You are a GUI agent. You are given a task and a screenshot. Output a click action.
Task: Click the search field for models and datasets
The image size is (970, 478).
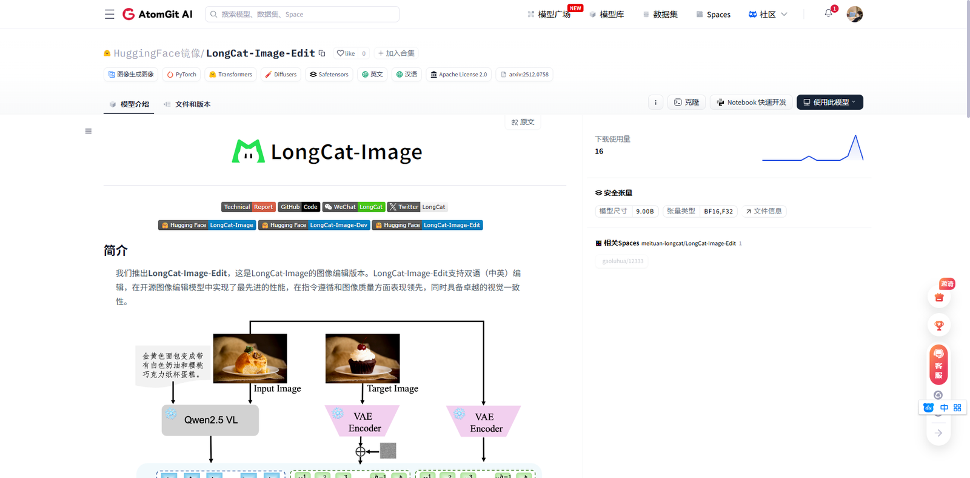tap(302, 14)
